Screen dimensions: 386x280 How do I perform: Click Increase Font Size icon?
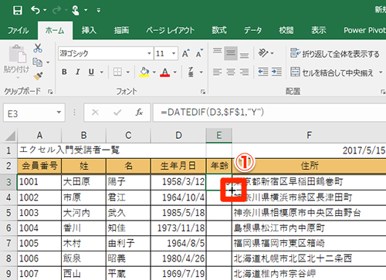pos(186,53)
